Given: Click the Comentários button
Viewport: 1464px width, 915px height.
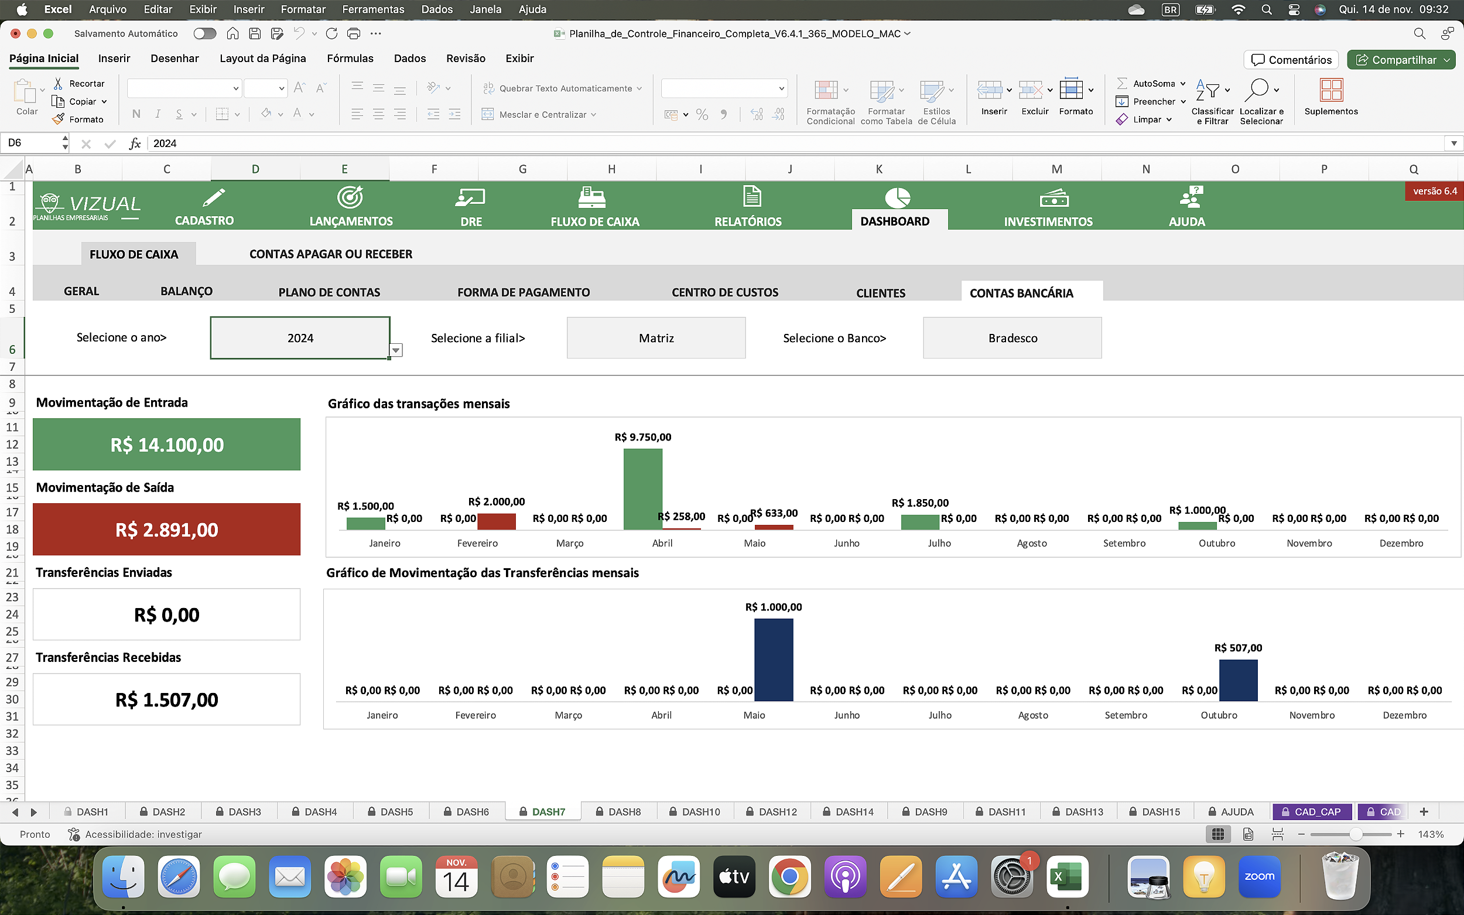Looking at the screenshot, I should pyautogui.click(x=1292, y=59).
